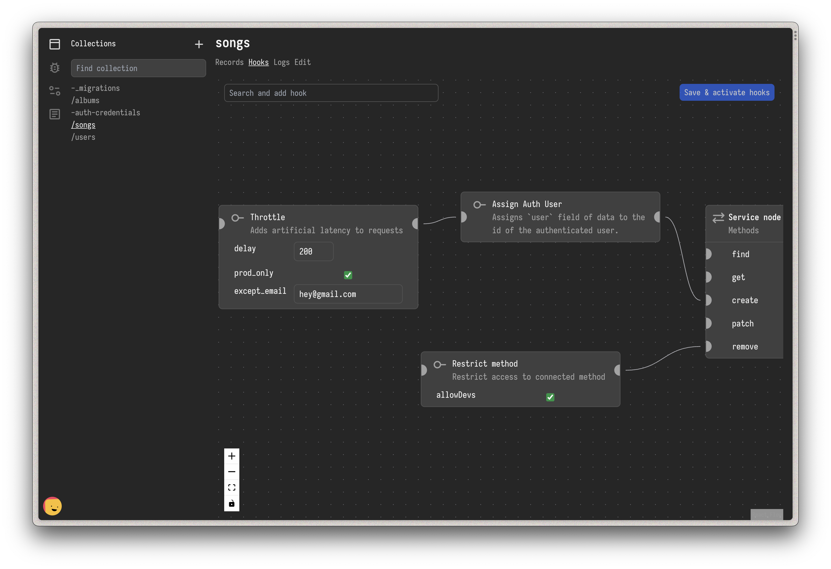Viewport: 831px width, 569px height.
Task: Toggle the canvas lock control
Action: (x=232, y=503)
